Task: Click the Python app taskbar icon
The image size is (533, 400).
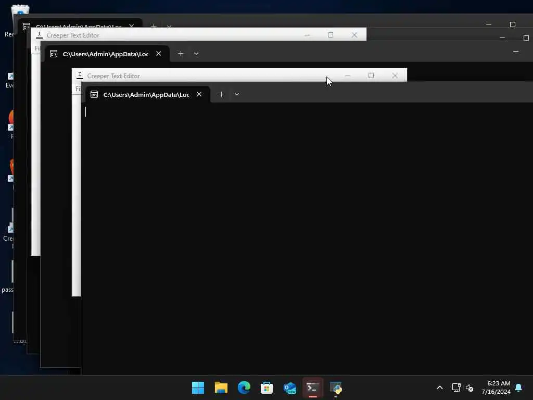Action: click(336, 387)
